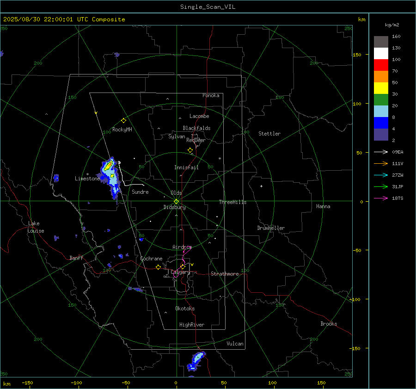Pick the yellow 30-50 legend swatch
This screenshot has height=389, width=416.
381,88
